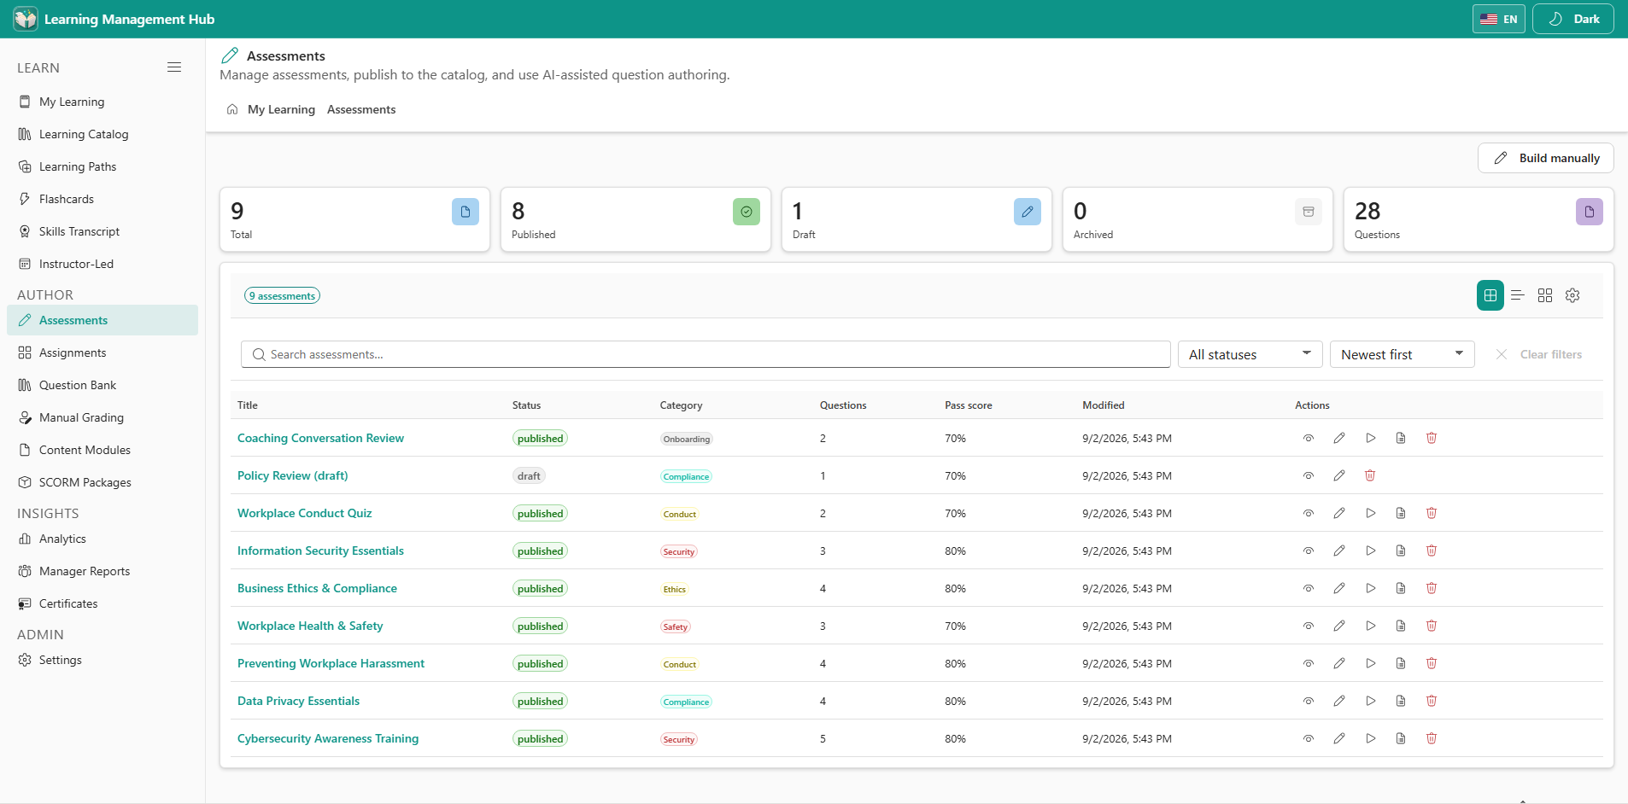Image resolution: width=1628 pixels, height=804 pixels.
Task: Delete Policy Review (draft) assessment
Action: click(x=1370, y=475)
